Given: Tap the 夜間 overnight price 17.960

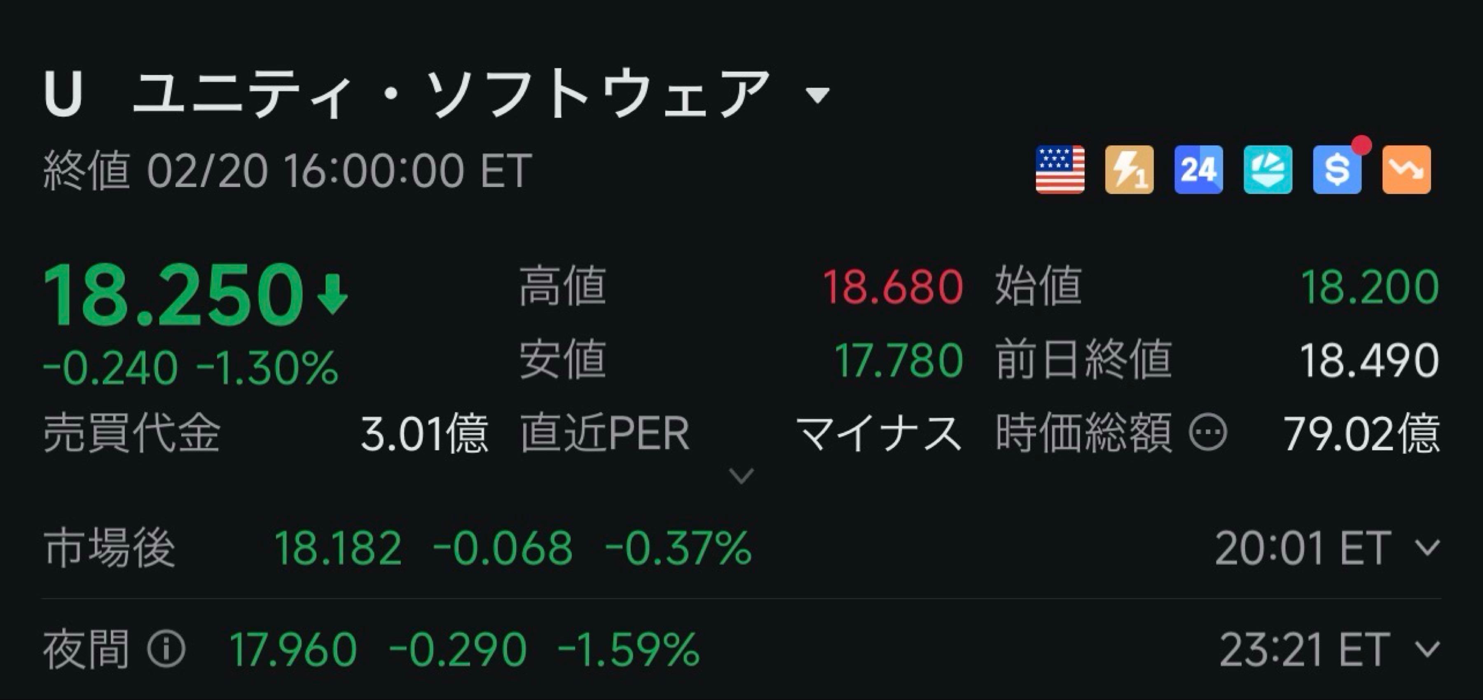Looking at the screenshot, I should tap(293, 650).
